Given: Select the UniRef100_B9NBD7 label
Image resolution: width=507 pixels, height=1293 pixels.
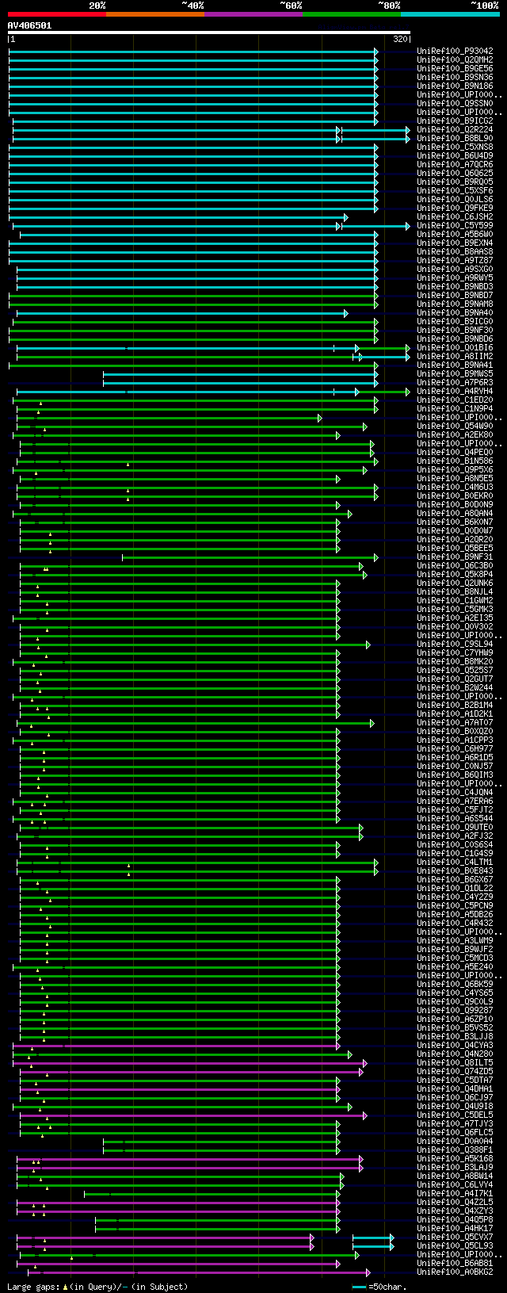Looking at the screenshot, I should click(x=455, y=296).
